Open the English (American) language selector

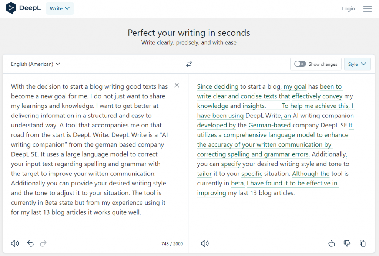(36, 64)
